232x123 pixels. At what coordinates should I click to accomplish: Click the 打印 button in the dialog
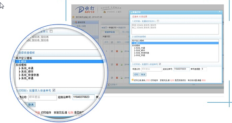click(x=136, y=74)
